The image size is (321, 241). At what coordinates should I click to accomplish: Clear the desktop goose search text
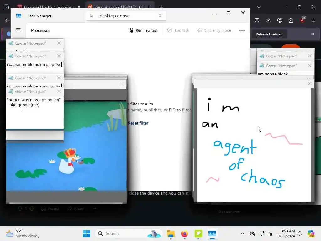160,16
